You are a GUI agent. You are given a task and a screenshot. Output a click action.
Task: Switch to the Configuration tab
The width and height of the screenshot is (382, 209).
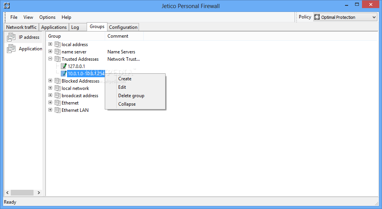(x=123, y=27)
